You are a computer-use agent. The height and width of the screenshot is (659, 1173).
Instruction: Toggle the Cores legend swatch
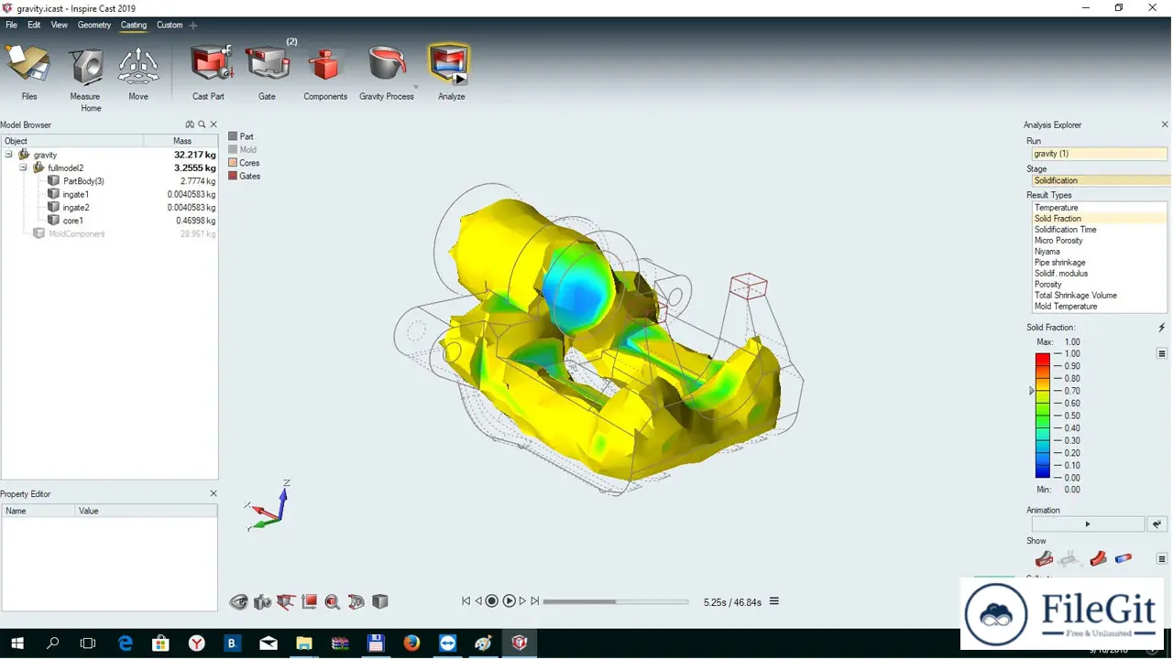tap(233, 163)
